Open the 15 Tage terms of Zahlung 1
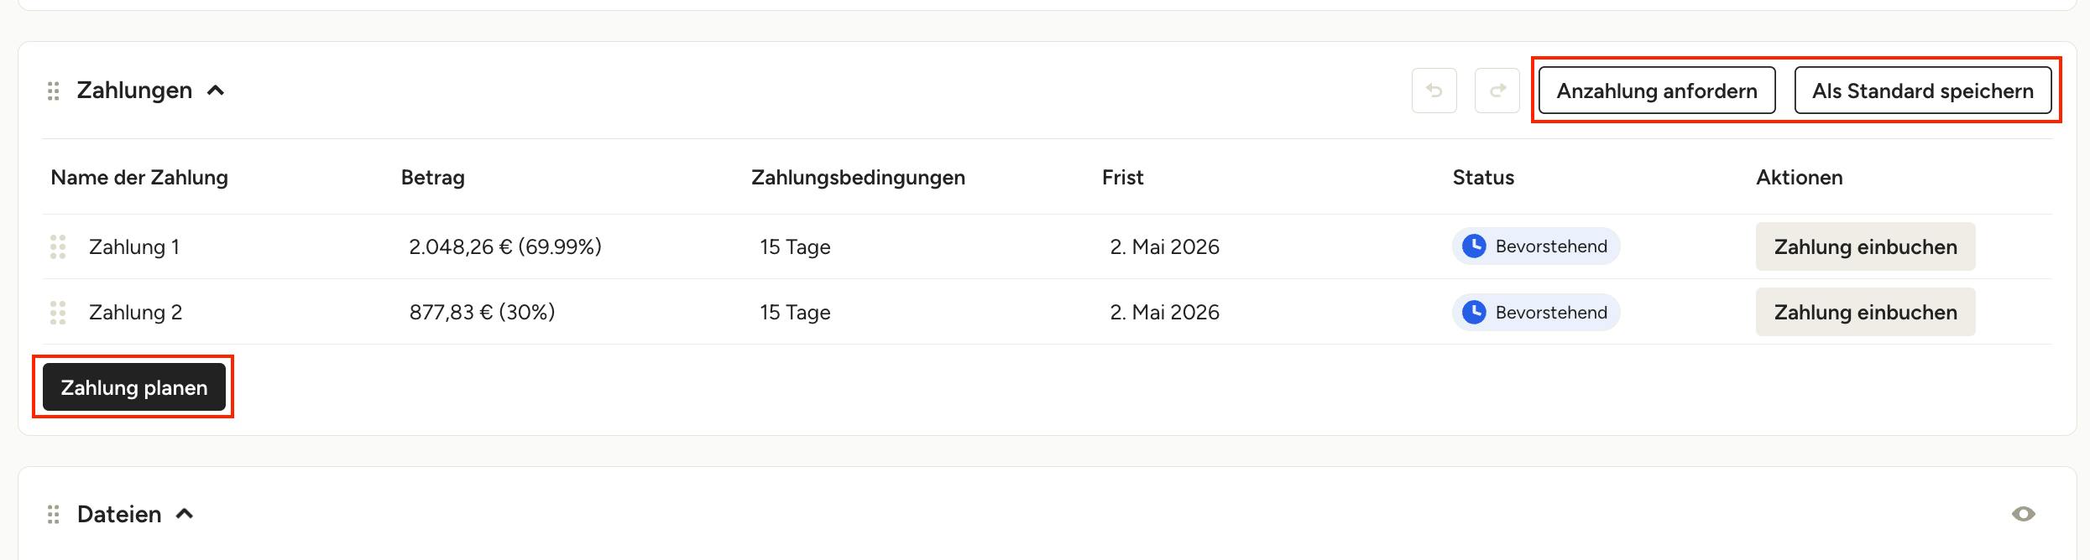The width and height of the screenshot is (2090, 560). click(795, 246)
